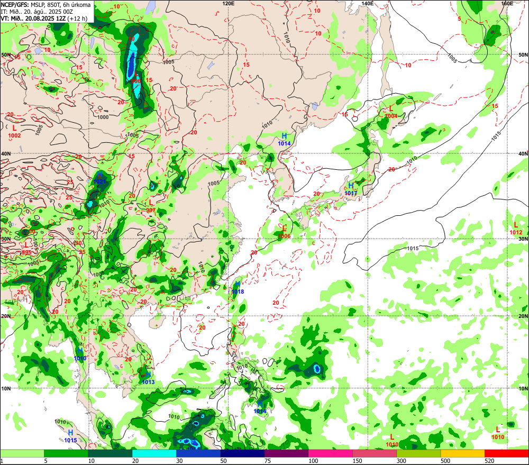529x465 pixels.
Task: Click the pink-red 150–300 legend swatch
Action: click(x=375, y=453)
